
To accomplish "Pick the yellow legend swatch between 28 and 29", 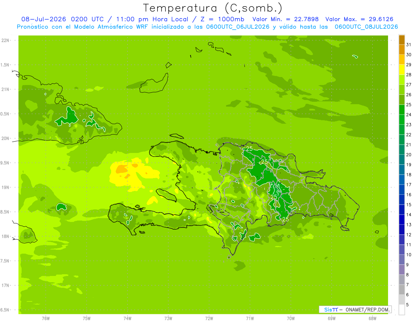I will pyautogui.click(x=402, y=70).
